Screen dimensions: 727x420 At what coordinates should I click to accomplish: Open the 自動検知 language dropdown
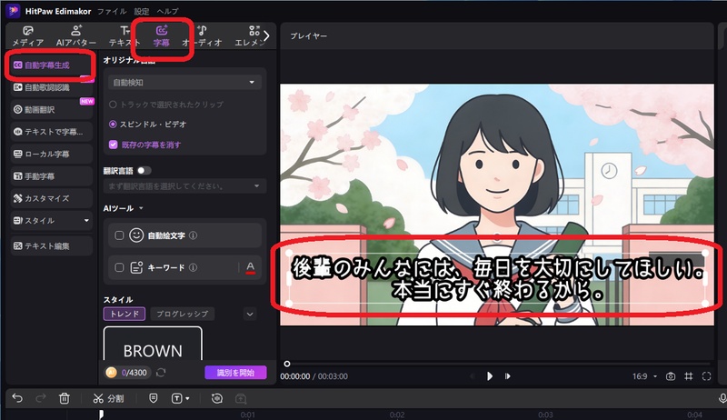(184, 83)
